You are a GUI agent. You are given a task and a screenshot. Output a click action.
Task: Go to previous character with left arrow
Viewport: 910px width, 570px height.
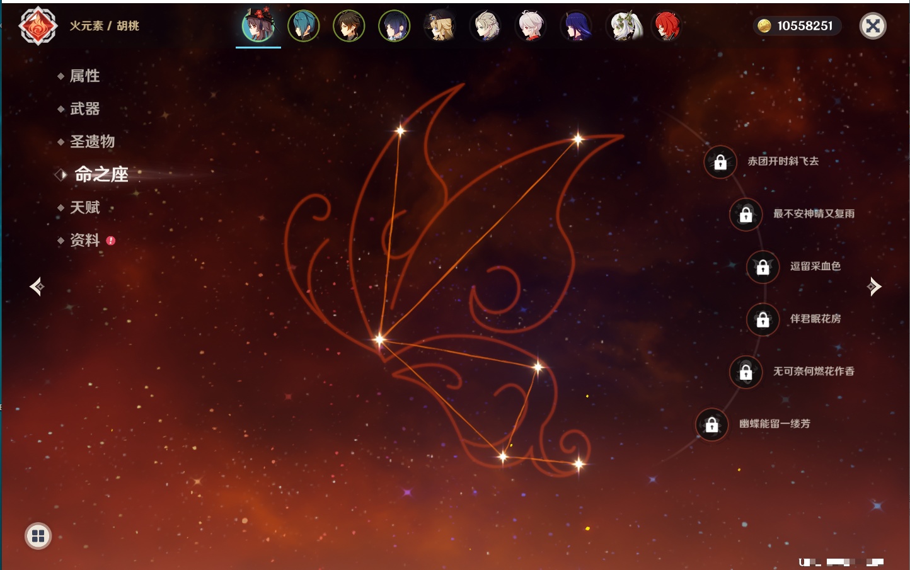click(37, 287)
